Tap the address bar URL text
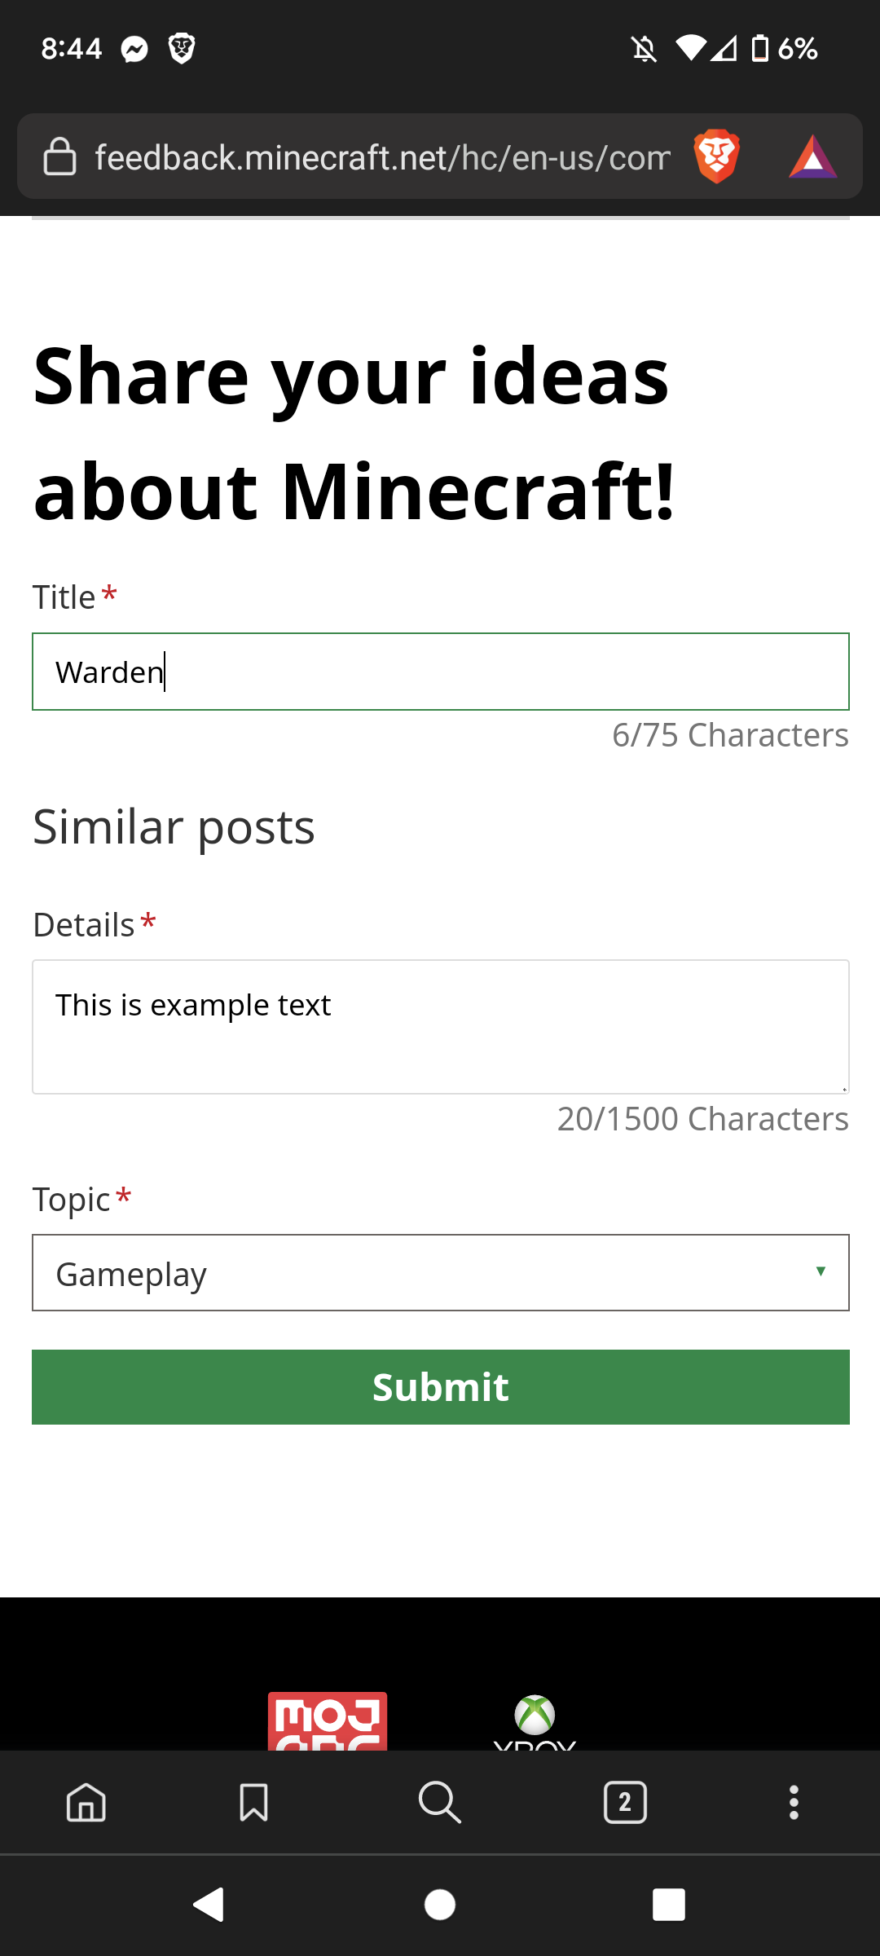The height and width of the screenshot is (1956, 880). (383, 156)
